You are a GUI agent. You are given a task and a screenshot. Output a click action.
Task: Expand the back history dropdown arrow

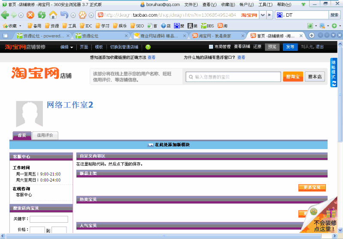click(x=21, y=15)
